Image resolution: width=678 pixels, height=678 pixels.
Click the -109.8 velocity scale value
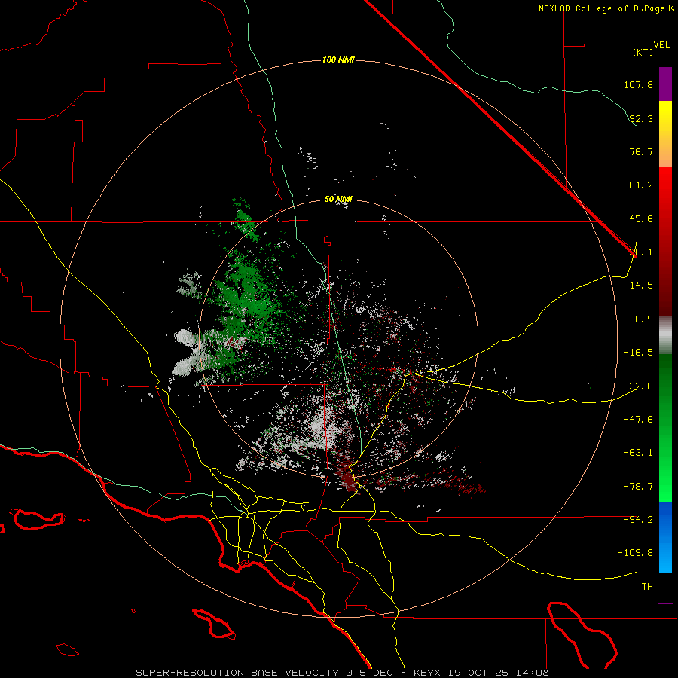point(635,553)
